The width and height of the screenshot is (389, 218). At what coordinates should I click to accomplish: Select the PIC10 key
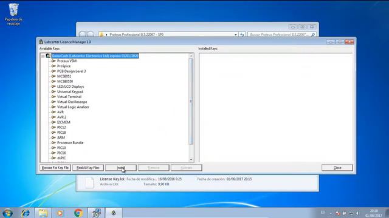[x=61, y=148]
